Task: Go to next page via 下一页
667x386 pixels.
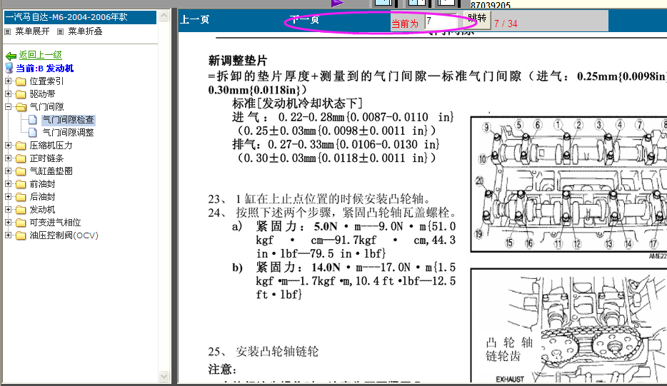Action: point(304,19)
